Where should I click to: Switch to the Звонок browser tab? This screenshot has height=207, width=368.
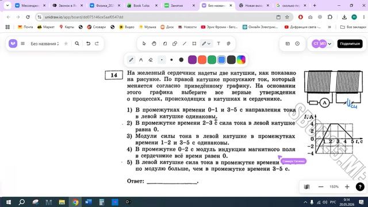[68, 5]
